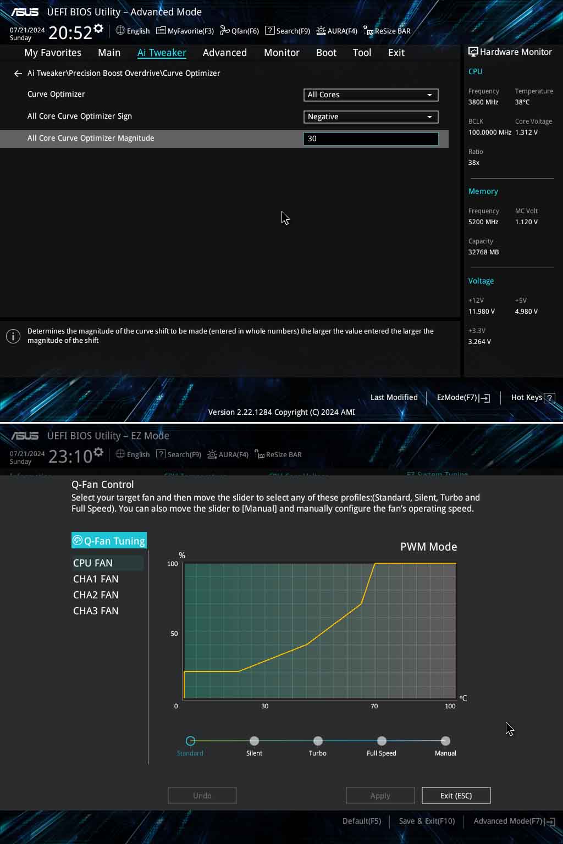Select CPU FAN in the fan list
563x844 pixels.
[x=108, y=563]
